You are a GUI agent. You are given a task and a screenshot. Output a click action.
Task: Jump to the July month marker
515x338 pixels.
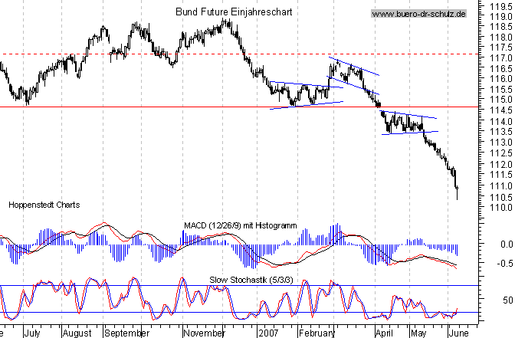tap(33, 333)
